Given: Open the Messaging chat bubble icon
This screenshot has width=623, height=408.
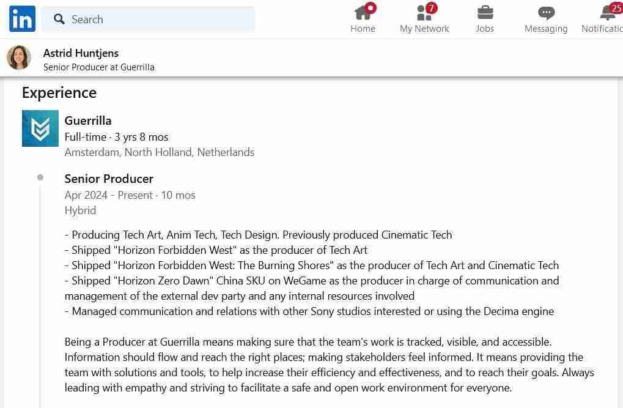Looking at the screenshot, I should (x=546, y=13).
